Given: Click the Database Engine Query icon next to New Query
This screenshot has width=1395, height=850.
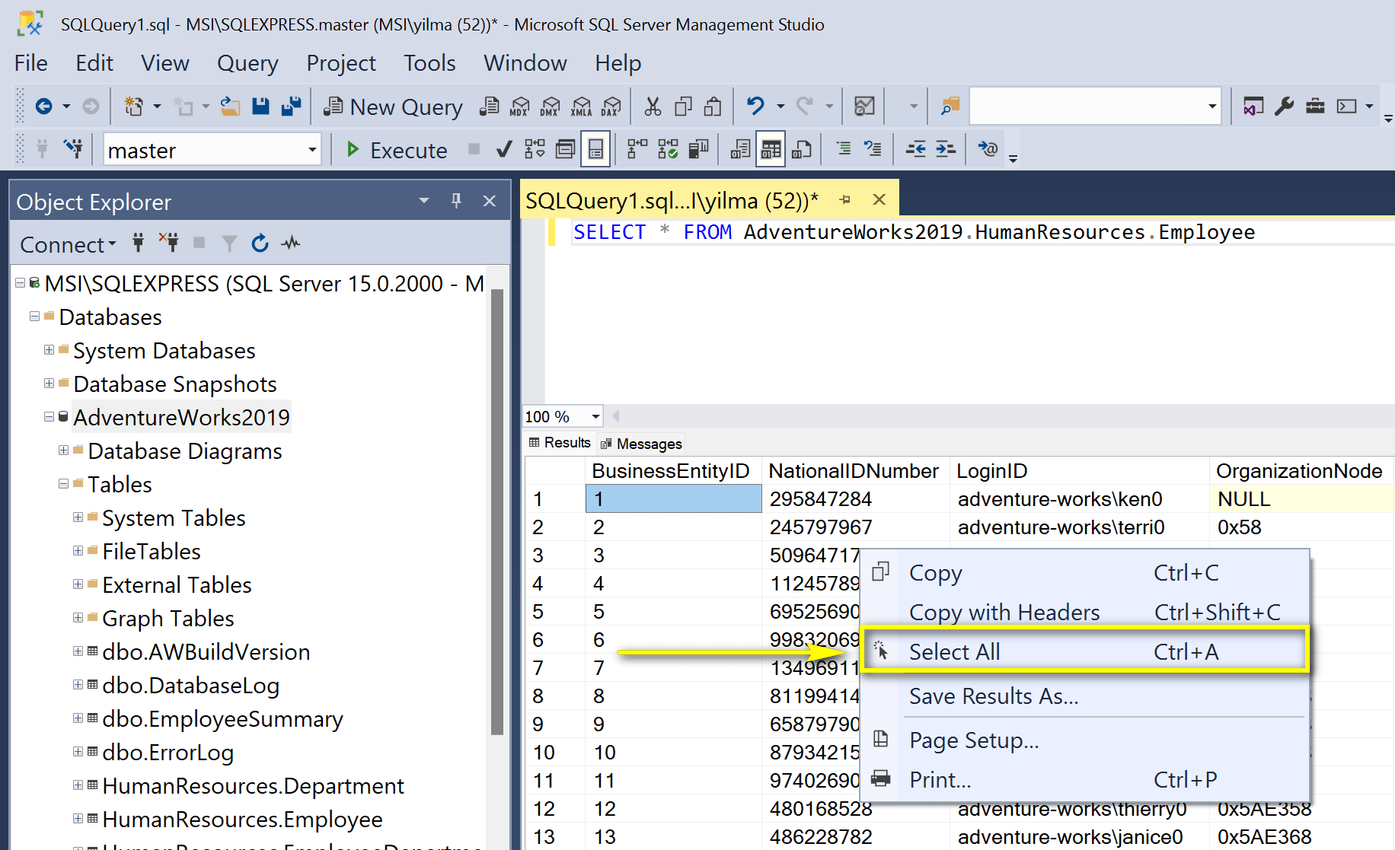Looking at the screenshot, I should [490, 107].
